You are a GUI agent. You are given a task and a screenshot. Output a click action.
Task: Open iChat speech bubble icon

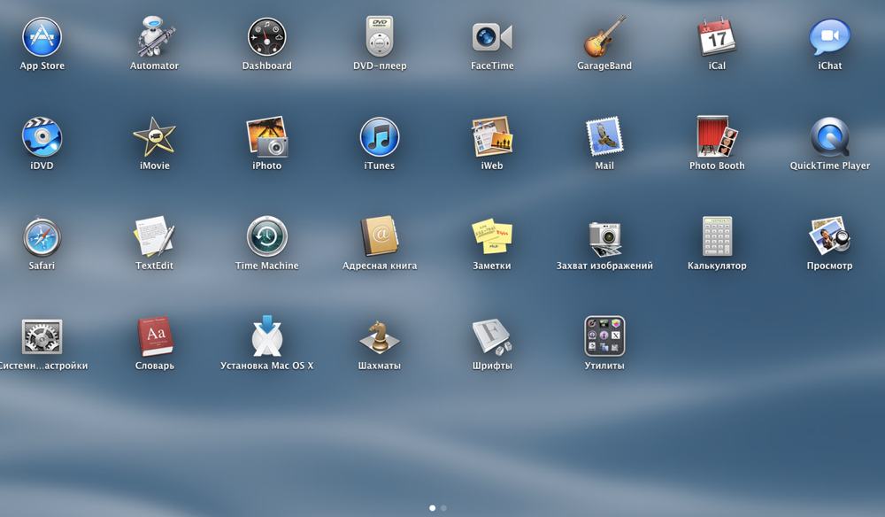click(829, 37)
